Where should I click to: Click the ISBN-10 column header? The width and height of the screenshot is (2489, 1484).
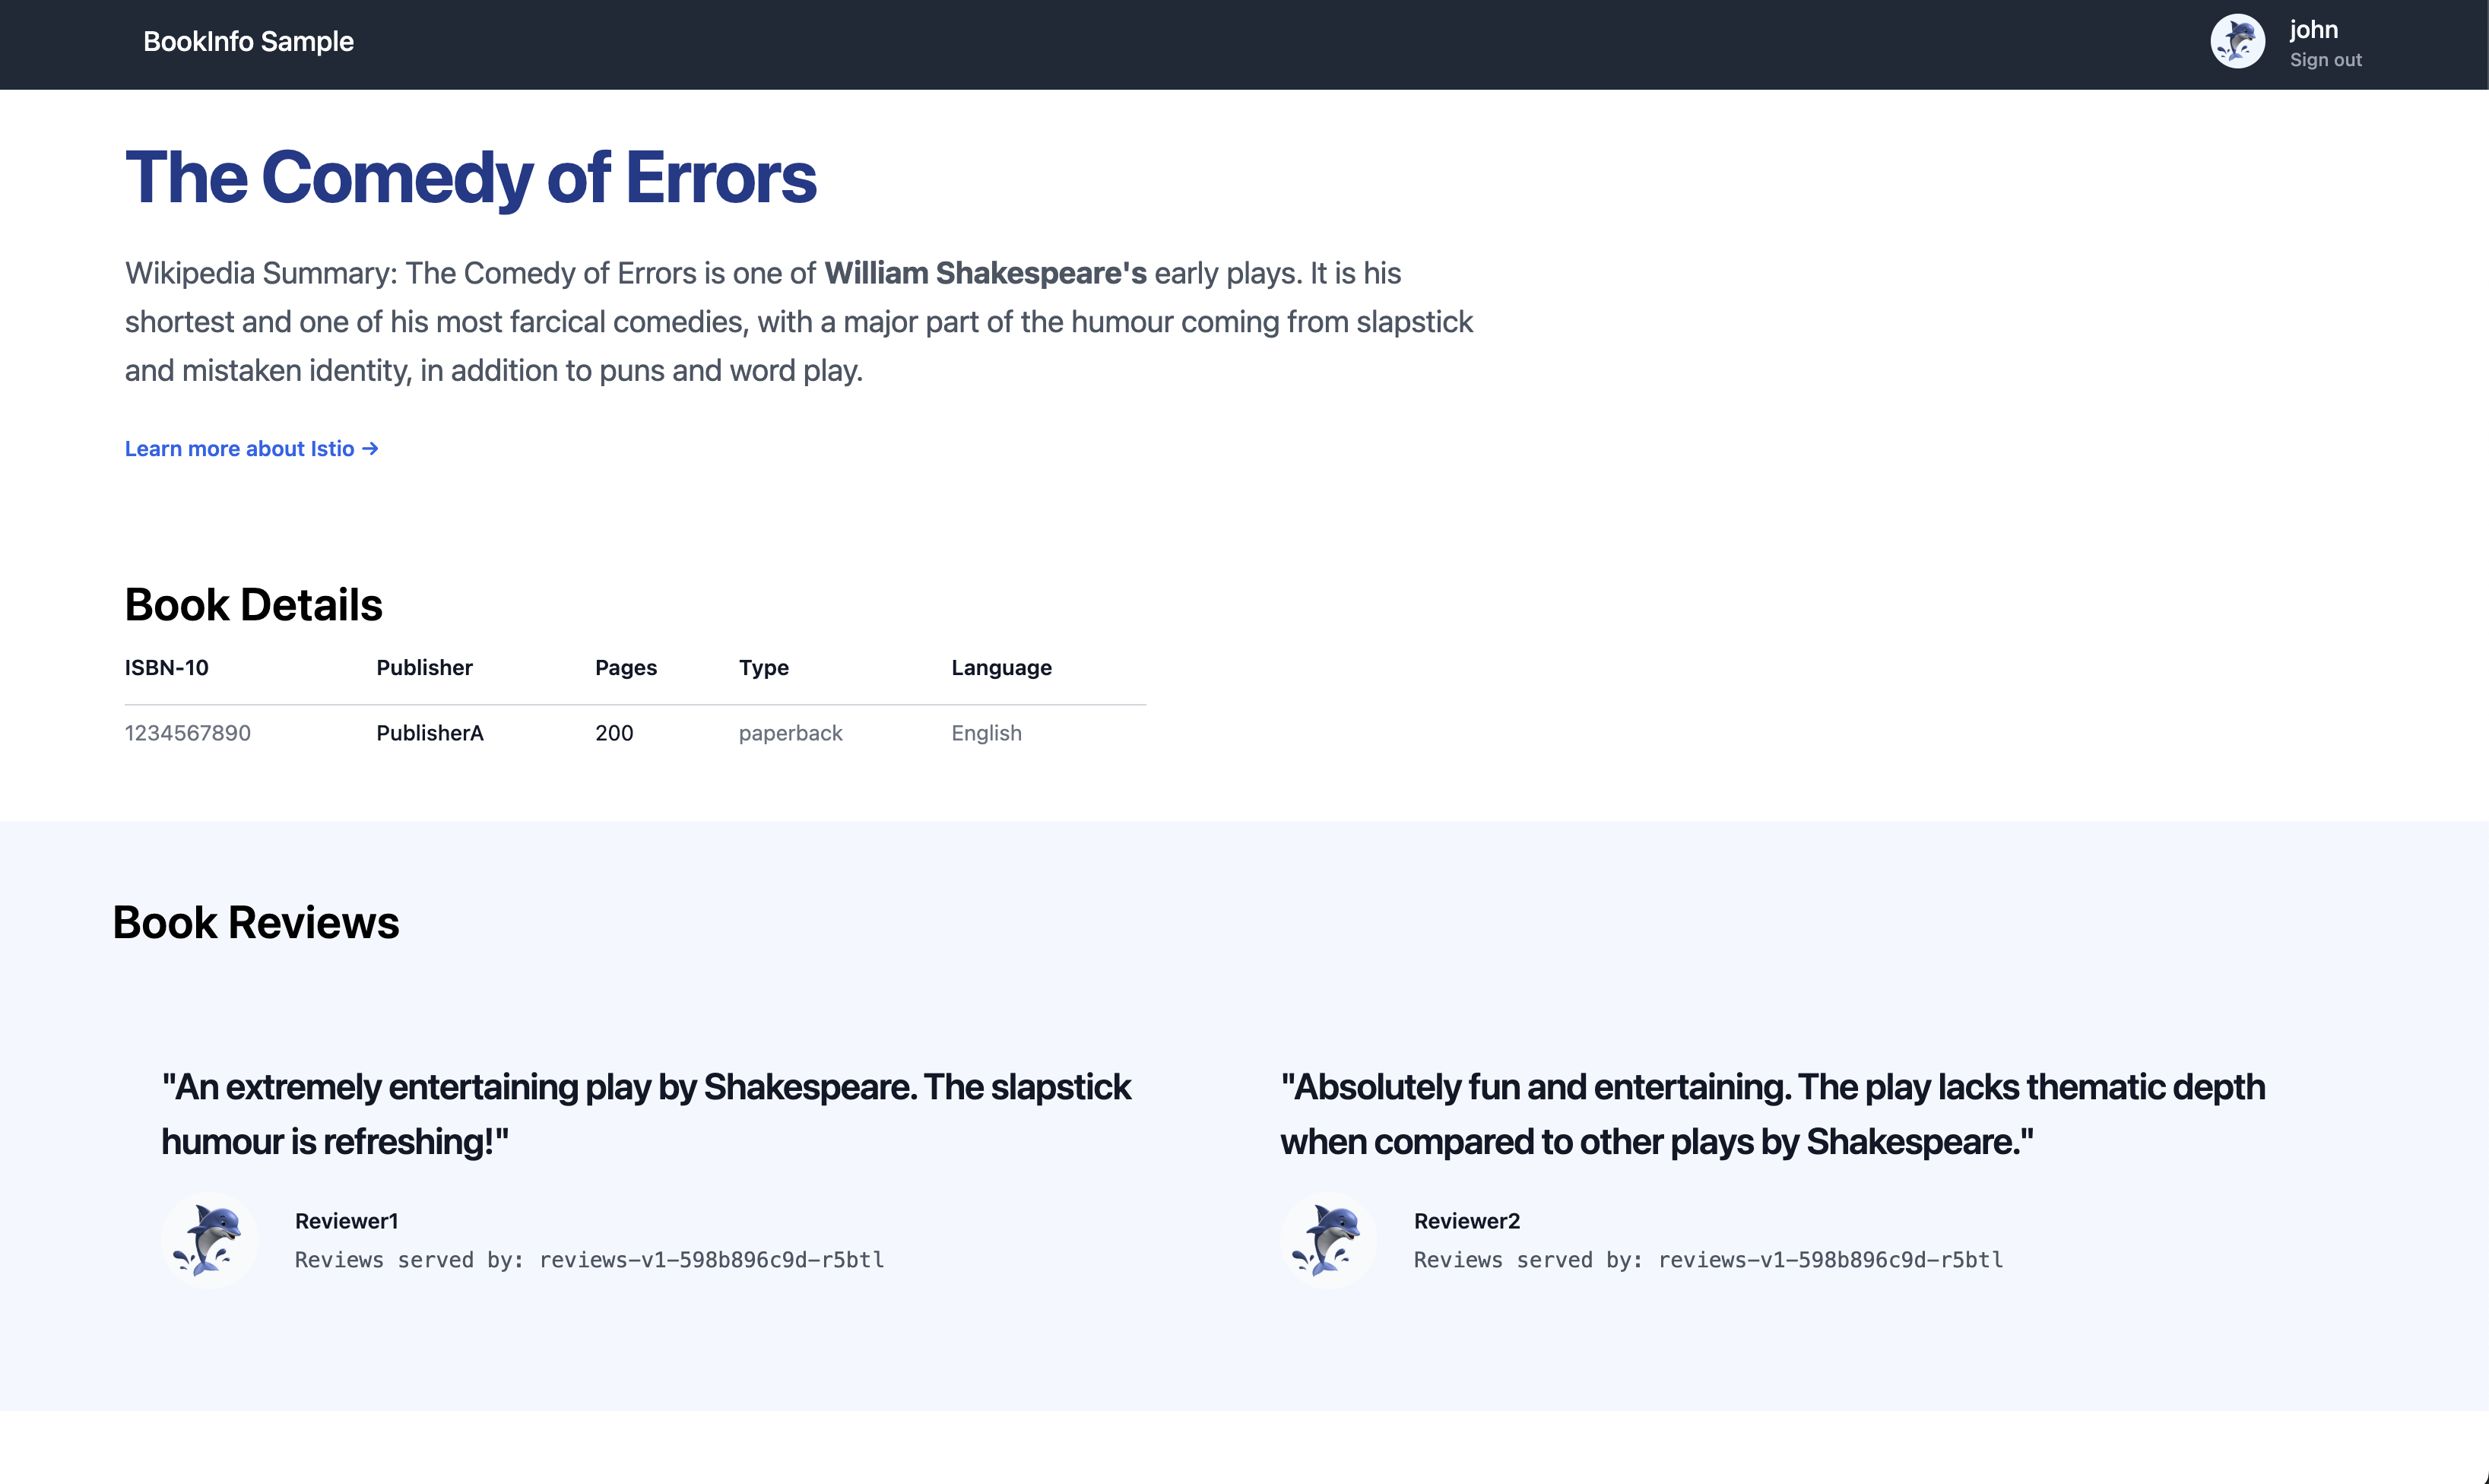point(166,668)
